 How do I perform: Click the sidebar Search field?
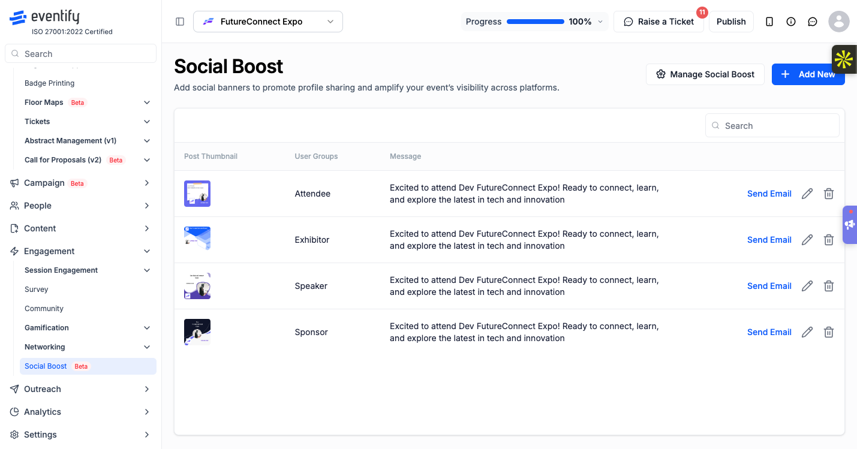point(80,54)
